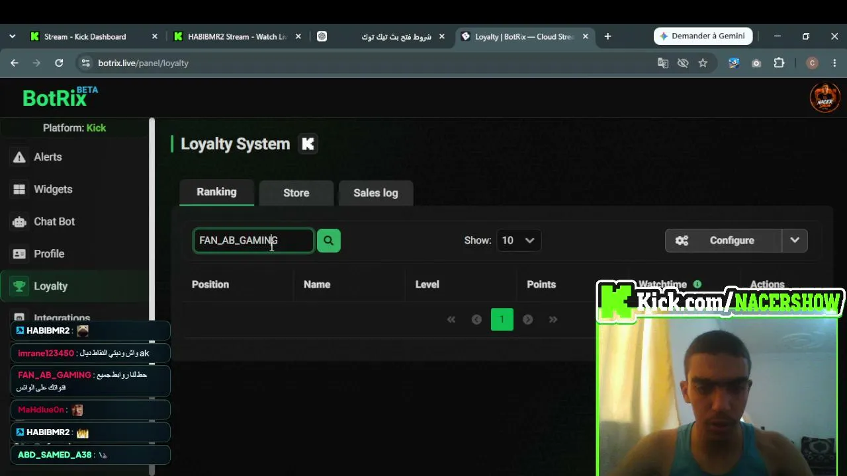Click the user search field containing FAN_AB_GAMING

253,241
